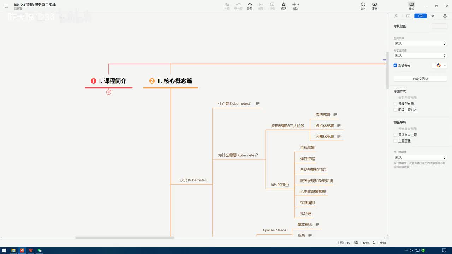
Task: Open note icon beside 优势
Action: tap(310, 235)
